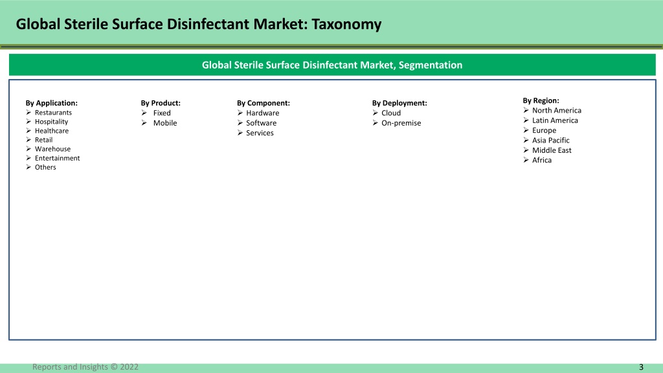Click 'Entertainment' in the application list
The width and height of the screenshot is (663, 373).
57,158
